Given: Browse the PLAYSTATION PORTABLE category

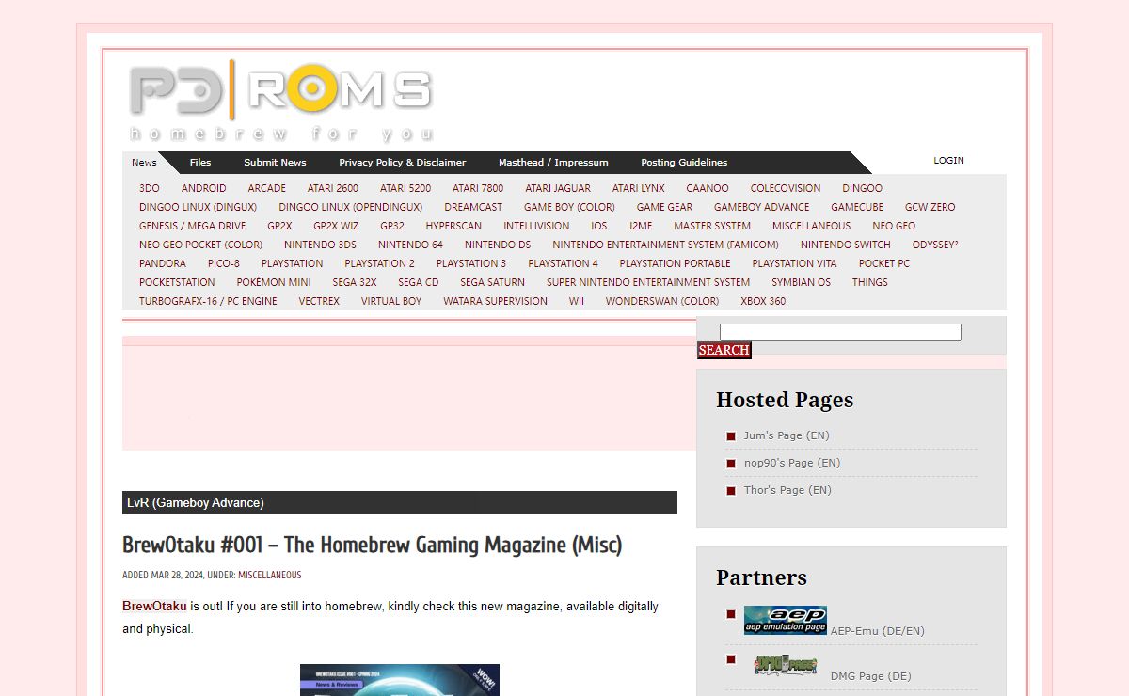Looking at the screenshot, I should coord(675,263).
